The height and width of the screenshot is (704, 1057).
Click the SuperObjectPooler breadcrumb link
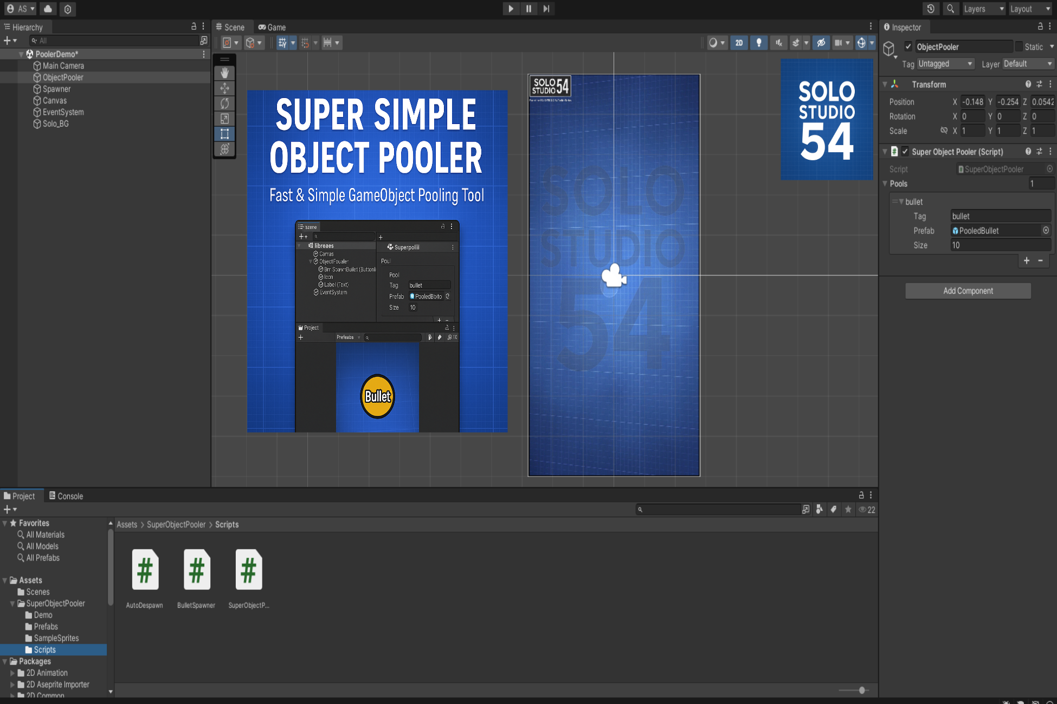coord(176,524)
